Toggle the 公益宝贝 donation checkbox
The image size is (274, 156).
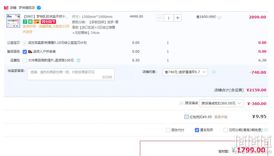pyautogui.click(x=25, y=43)
